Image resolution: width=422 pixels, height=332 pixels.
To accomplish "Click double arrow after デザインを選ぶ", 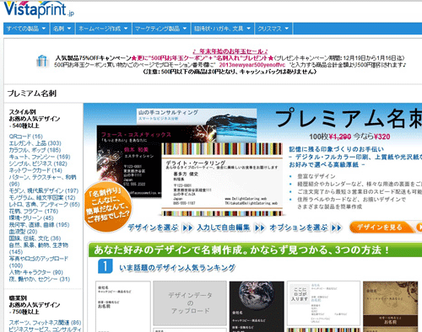I will click(x=187, y=228).
